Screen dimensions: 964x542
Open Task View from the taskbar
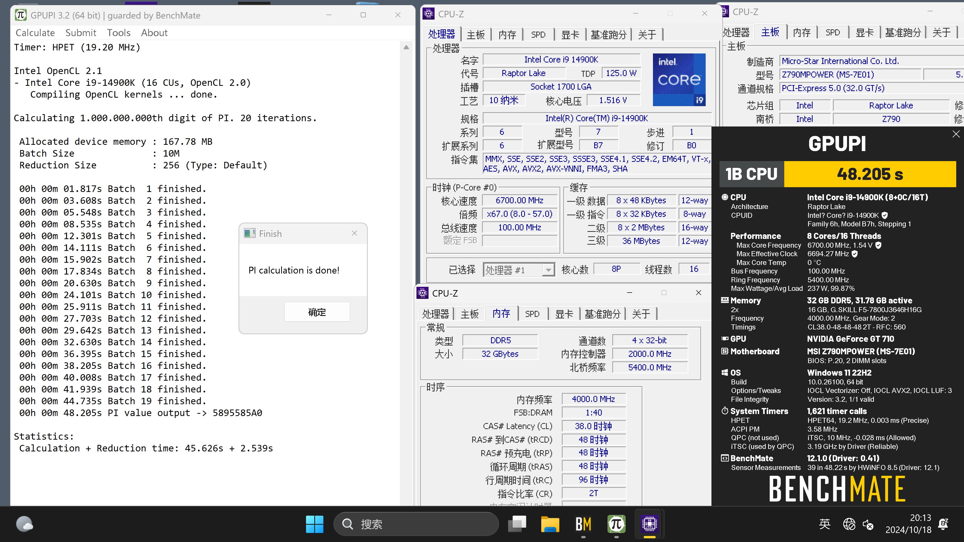[517, 524]
